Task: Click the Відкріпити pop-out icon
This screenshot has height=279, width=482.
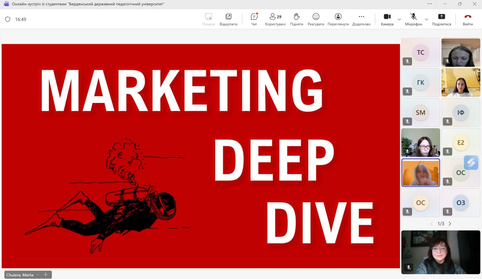Action: (228, 19)
